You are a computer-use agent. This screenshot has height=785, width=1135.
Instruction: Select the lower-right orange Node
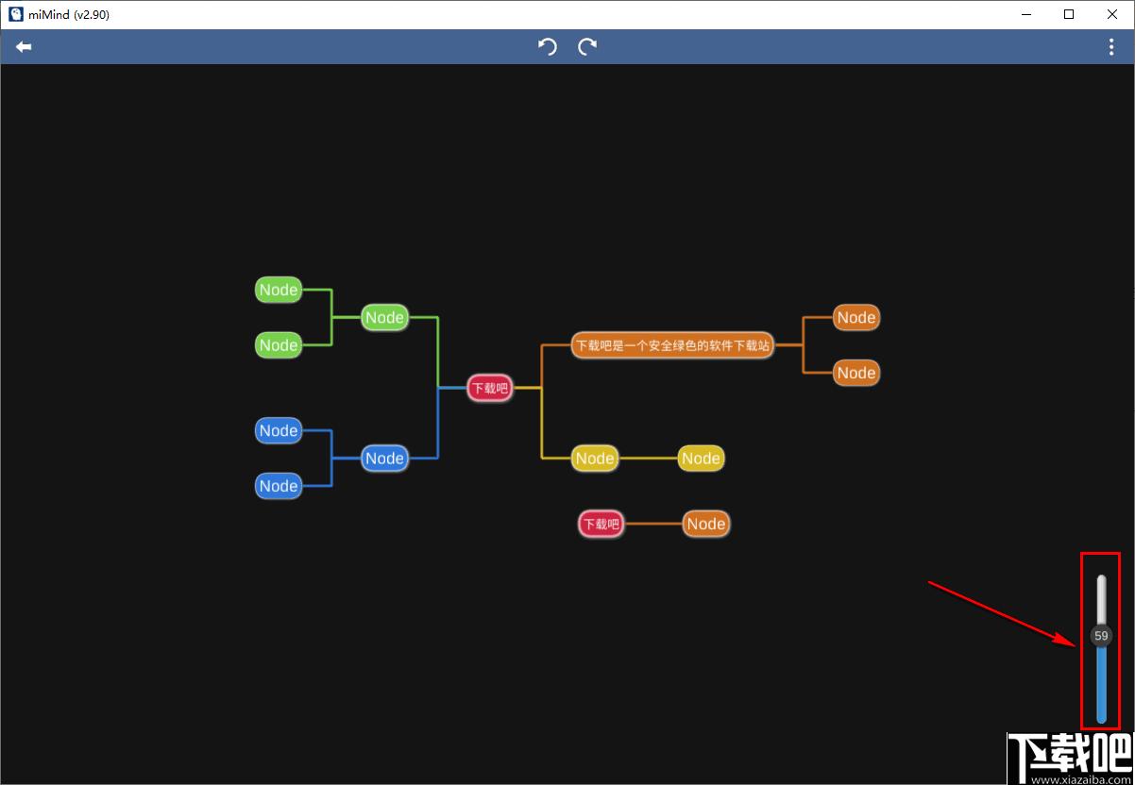click(x=856, y=373)
